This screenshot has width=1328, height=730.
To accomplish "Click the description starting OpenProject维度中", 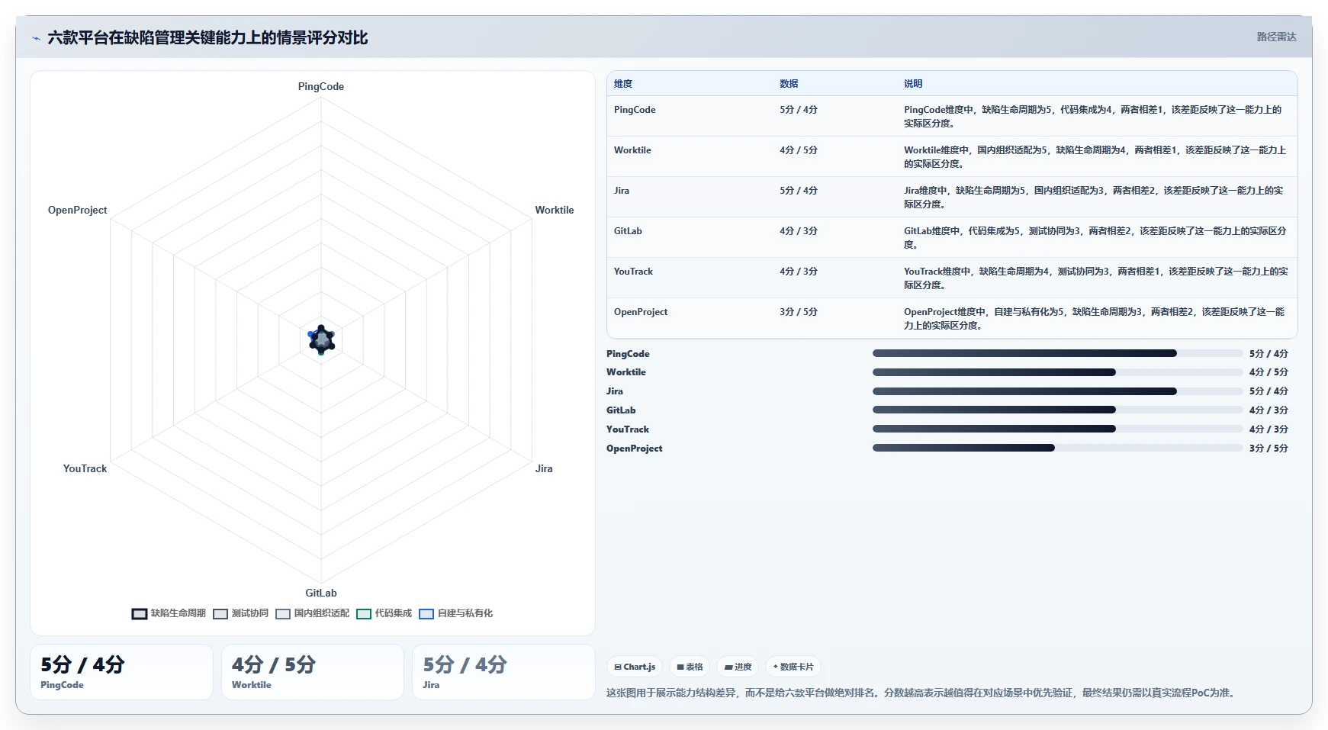I will 1095,319.
